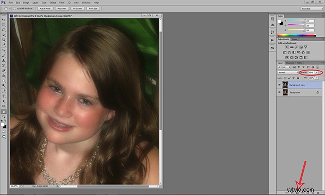Switch to the Paths tab
325x195 pixels.
point(300,63)
